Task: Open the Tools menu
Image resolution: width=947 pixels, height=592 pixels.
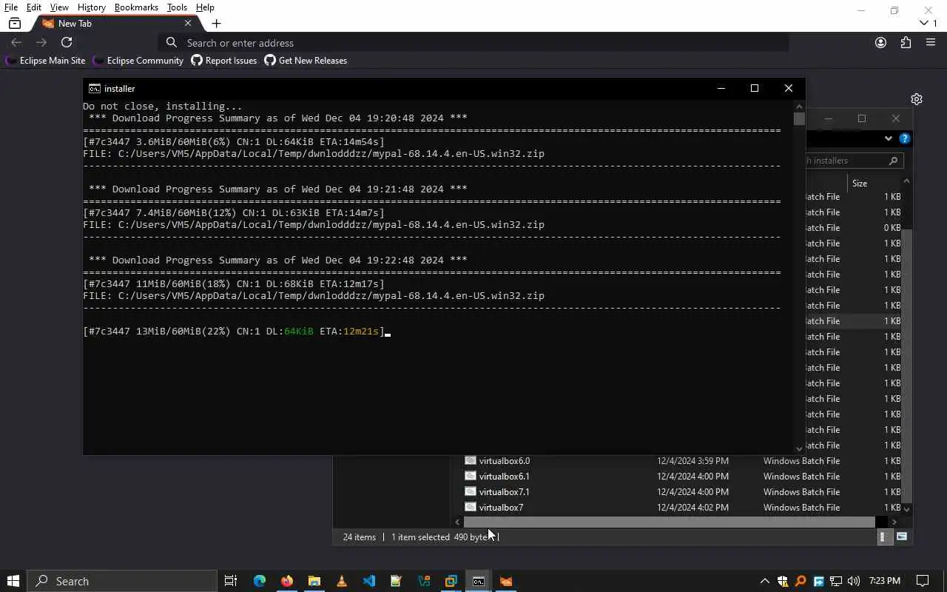Action: [x=177, y=7]
